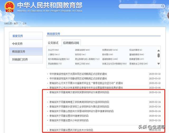Filter by 综合改革司 department
The width and height of the screenshot is (169, 133).
[x=136, y=50]
